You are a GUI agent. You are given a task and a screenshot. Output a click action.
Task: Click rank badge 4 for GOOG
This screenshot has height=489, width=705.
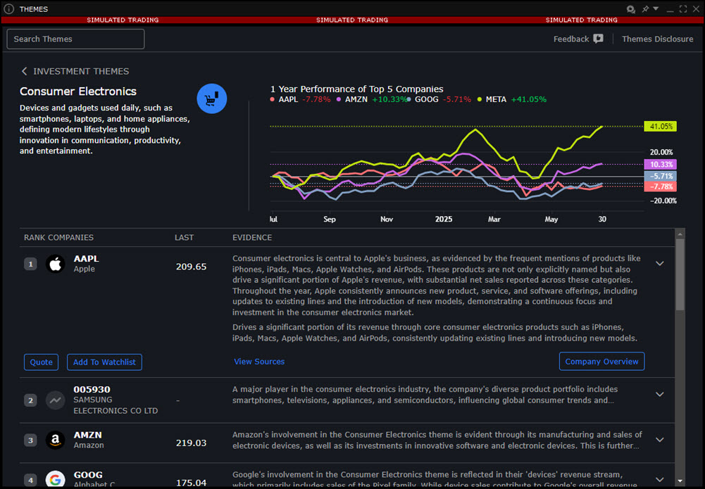coord(30,480)
